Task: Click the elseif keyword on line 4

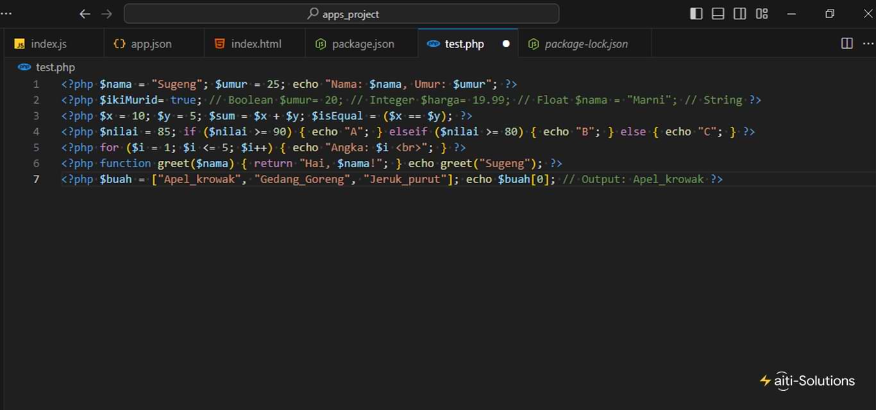Action: point(409,131)
